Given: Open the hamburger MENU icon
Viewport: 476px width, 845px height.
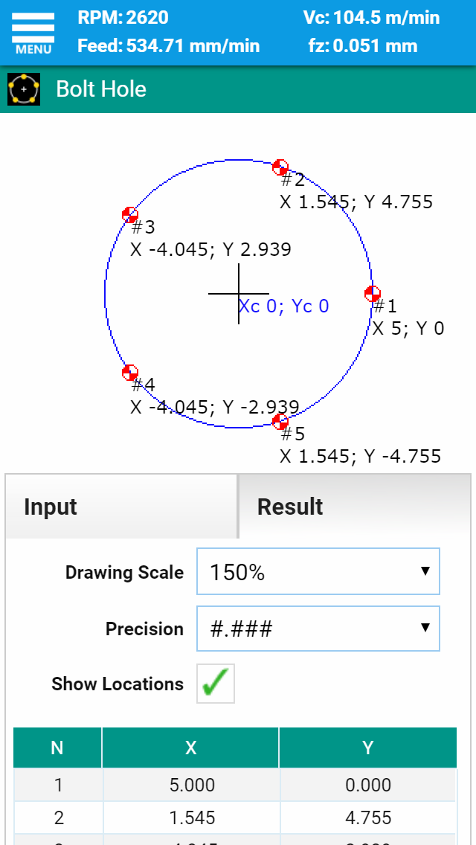Looking at the screenshot, I should (x=33, y=33).
